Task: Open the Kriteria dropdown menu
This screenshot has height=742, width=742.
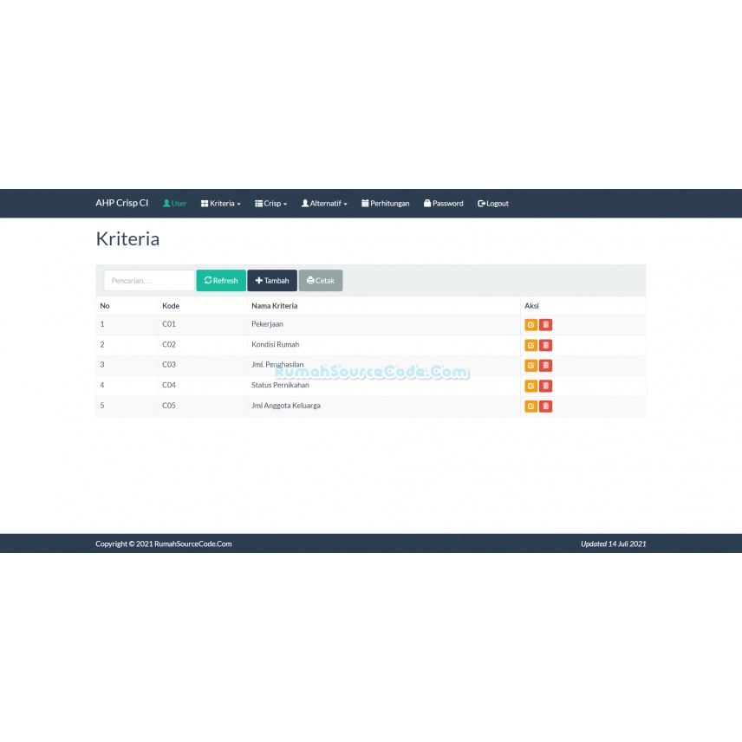Action: point(220,204)
